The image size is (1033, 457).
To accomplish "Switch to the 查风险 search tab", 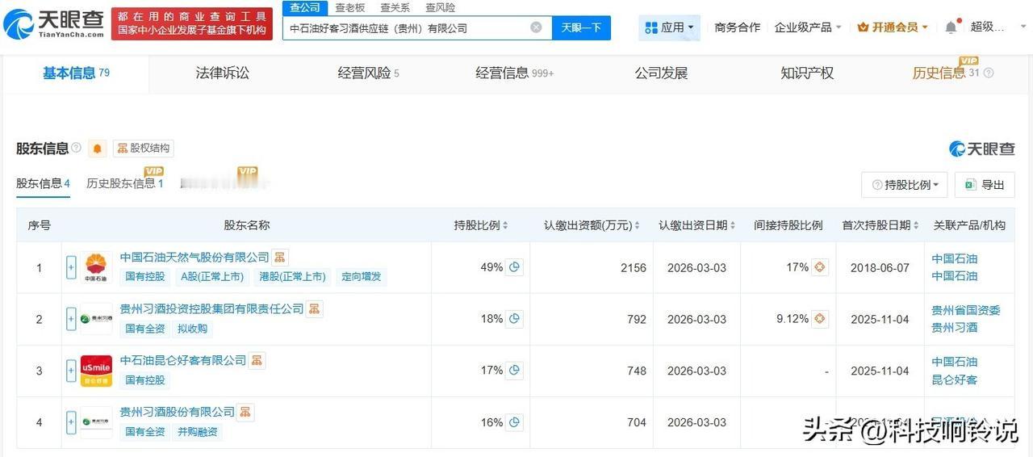I will pos(440,7).
